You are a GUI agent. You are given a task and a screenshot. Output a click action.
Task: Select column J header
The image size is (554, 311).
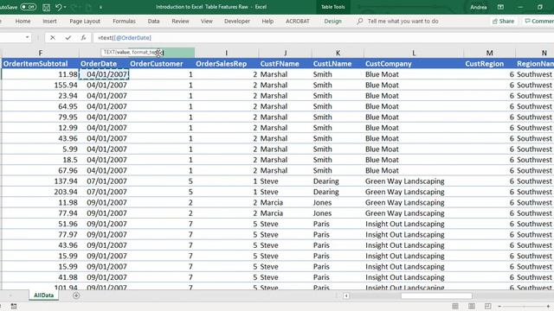285,53
